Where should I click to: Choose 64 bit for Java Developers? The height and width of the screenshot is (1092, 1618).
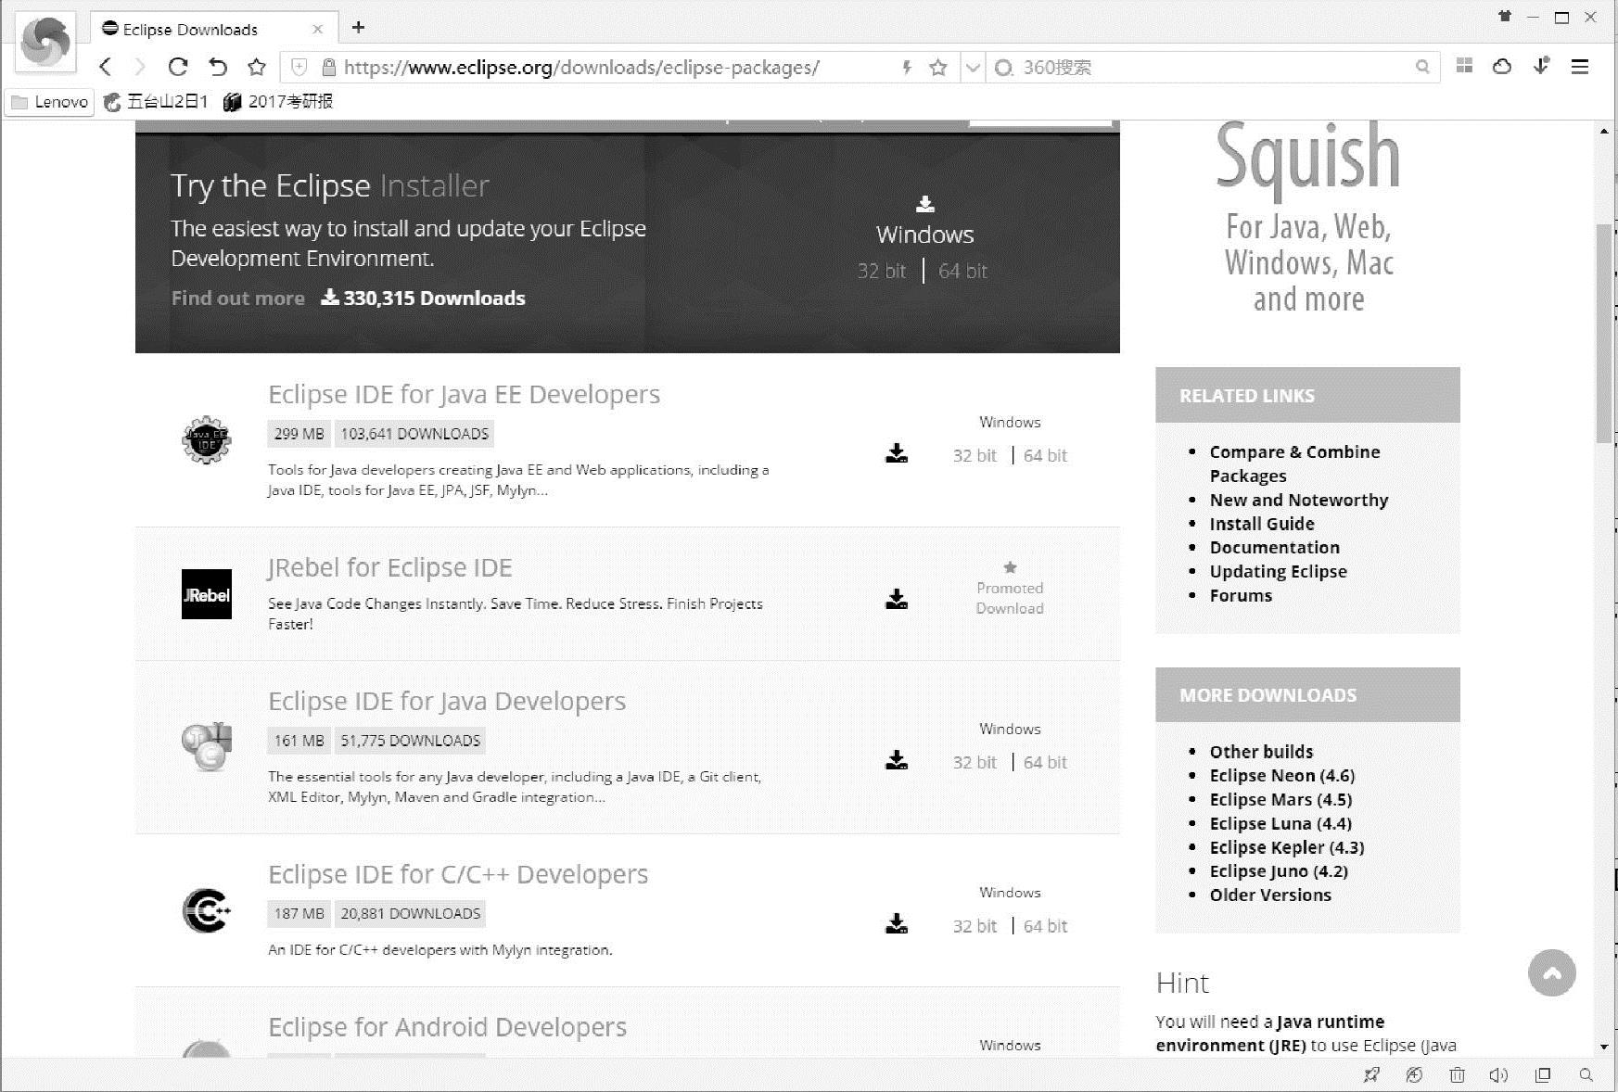[1045, 762]
